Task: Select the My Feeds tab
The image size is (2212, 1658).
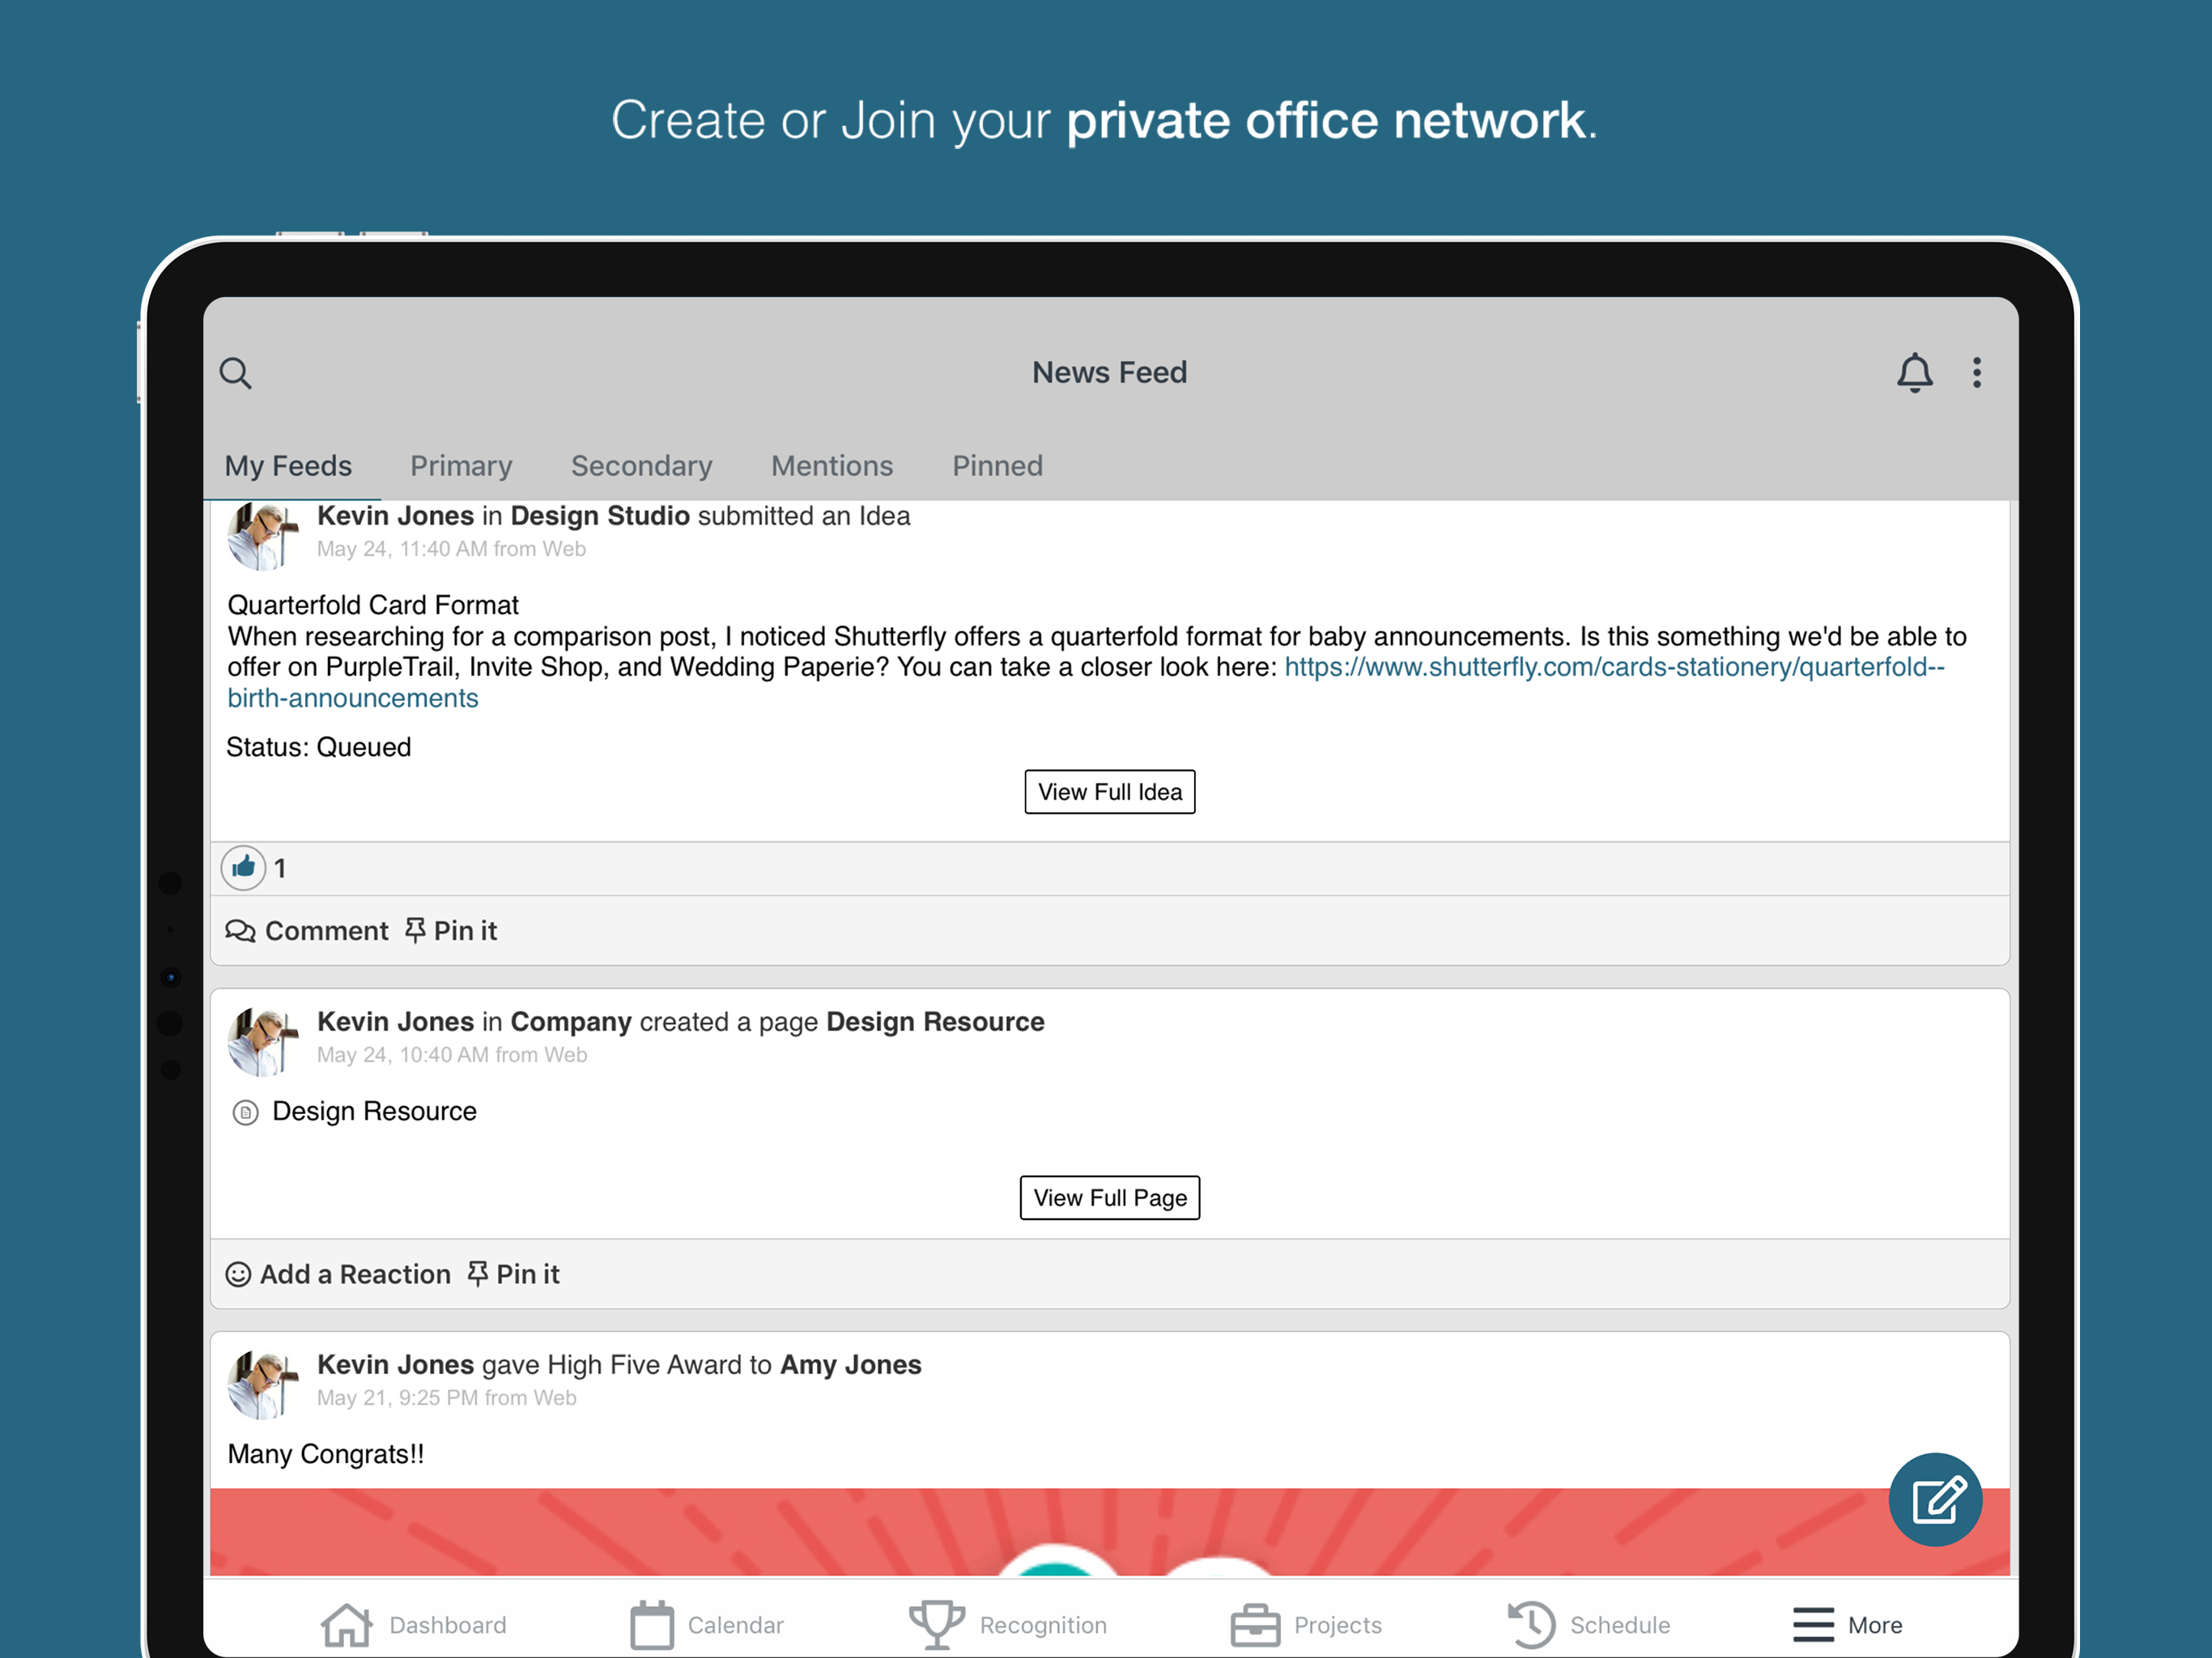Action: [x=288, y=466]
